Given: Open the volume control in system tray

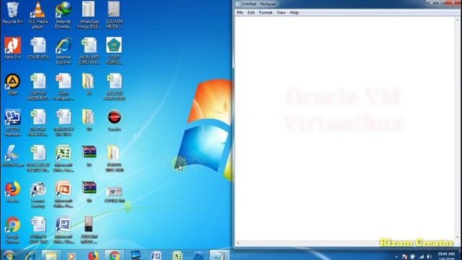Looking at the screenshot, I should 430,257.
